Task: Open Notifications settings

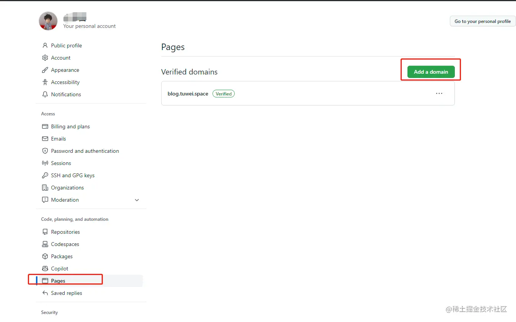Action: click(66, 94)
